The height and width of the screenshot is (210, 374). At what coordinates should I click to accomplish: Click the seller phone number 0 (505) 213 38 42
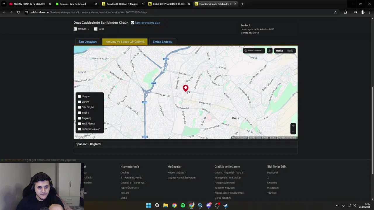coord(250,33)
